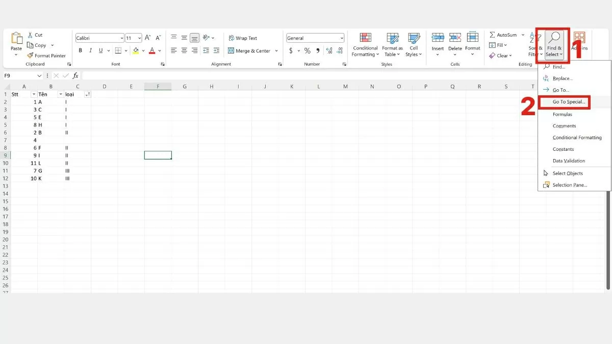Click the Insert cells icon
Screen dimensions: 612x344
[438, 41]
